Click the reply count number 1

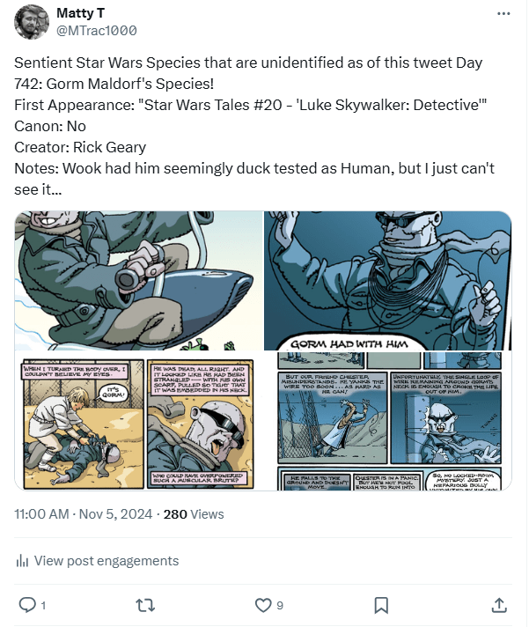coord(43,606)
